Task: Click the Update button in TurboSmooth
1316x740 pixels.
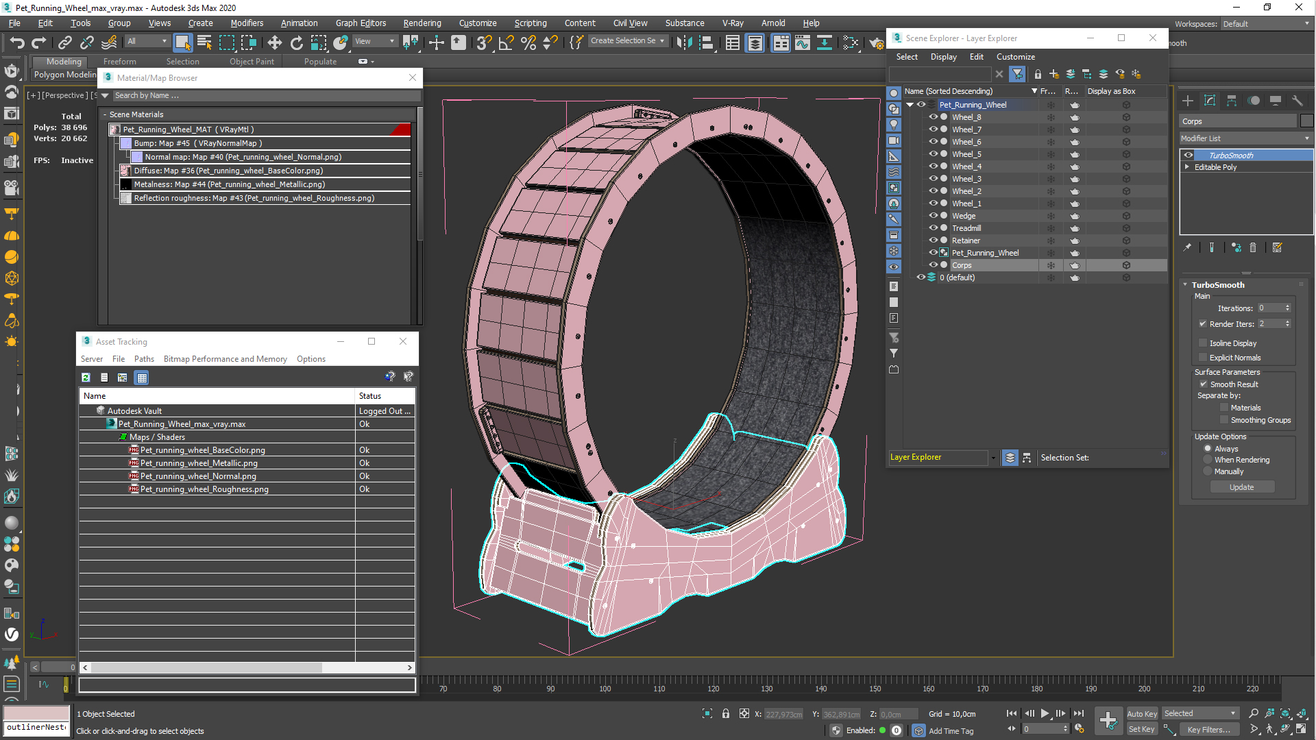Action: point(1242,487)
